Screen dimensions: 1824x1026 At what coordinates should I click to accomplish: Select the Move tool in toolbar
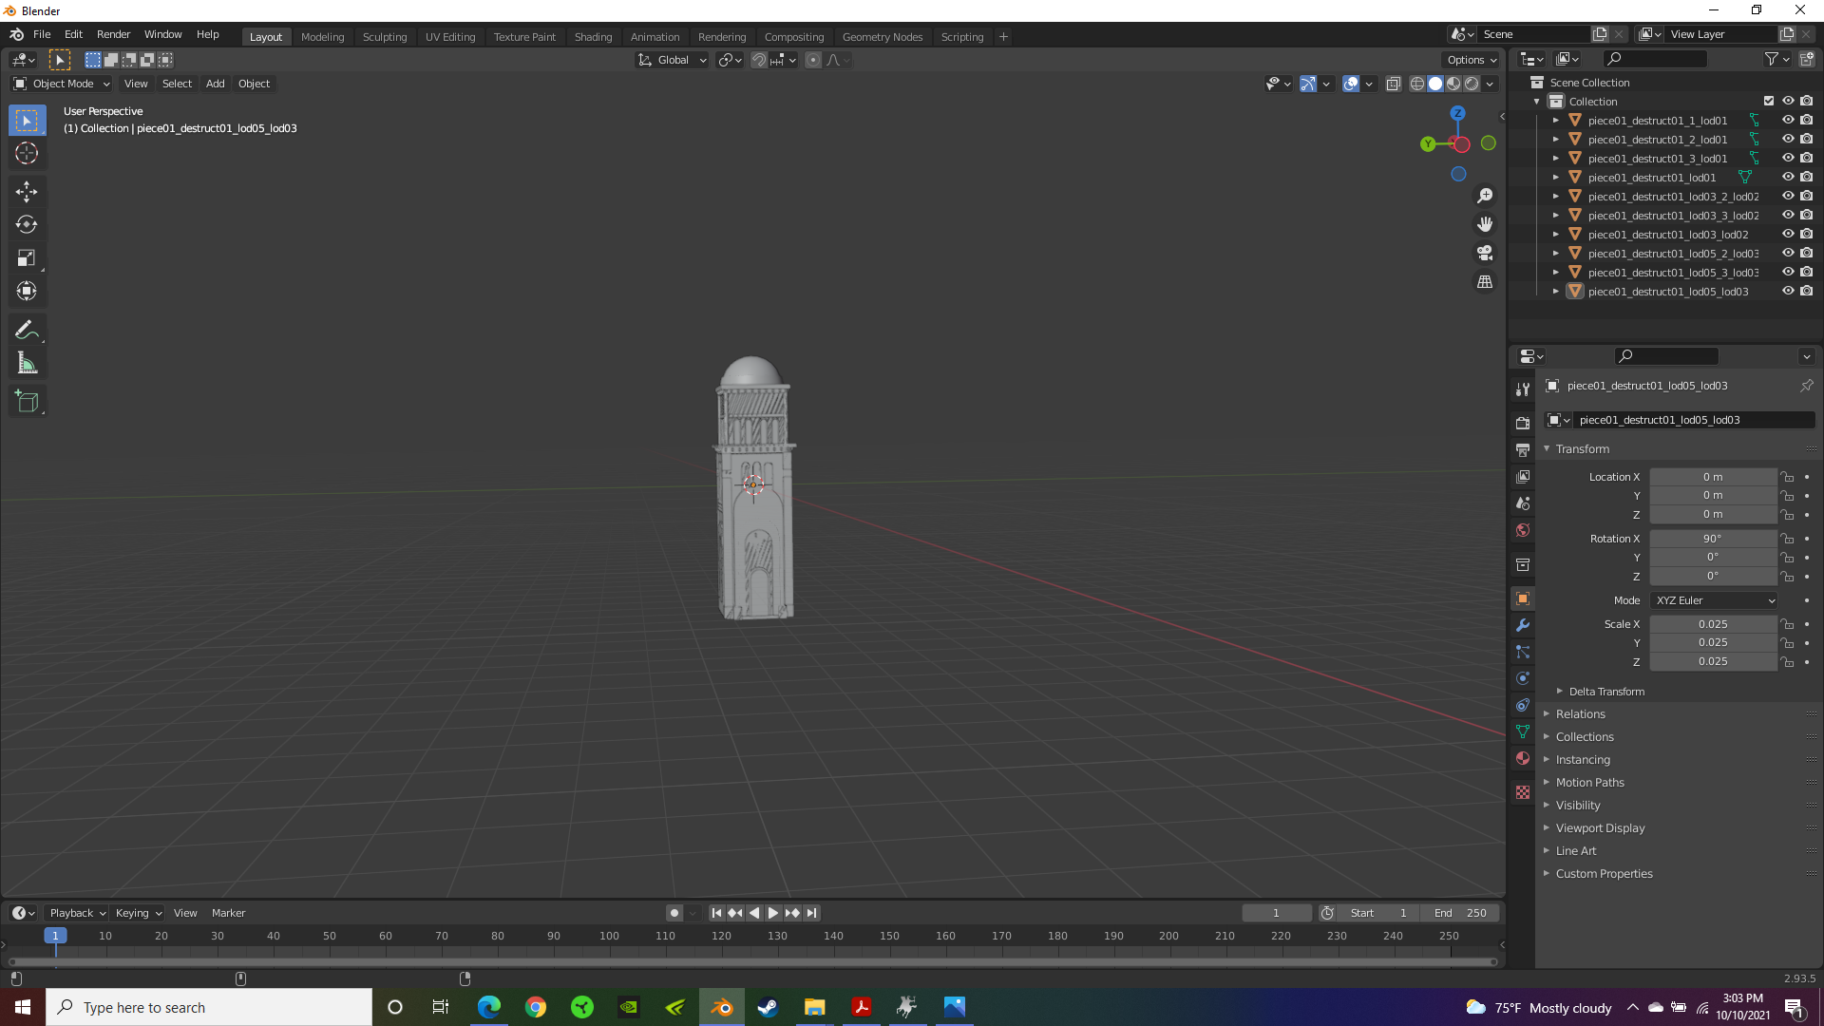[x=27, y=192]
